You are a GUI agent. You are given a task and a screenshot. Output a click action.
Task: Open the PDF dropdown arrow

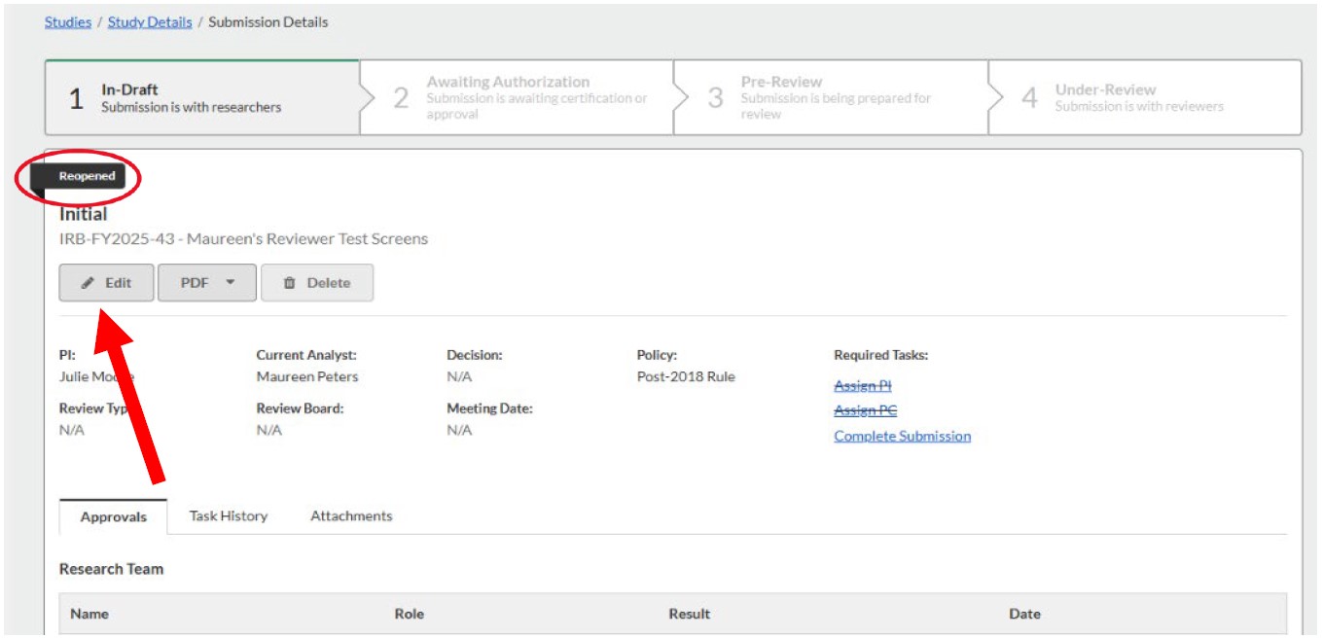(231, 283)
